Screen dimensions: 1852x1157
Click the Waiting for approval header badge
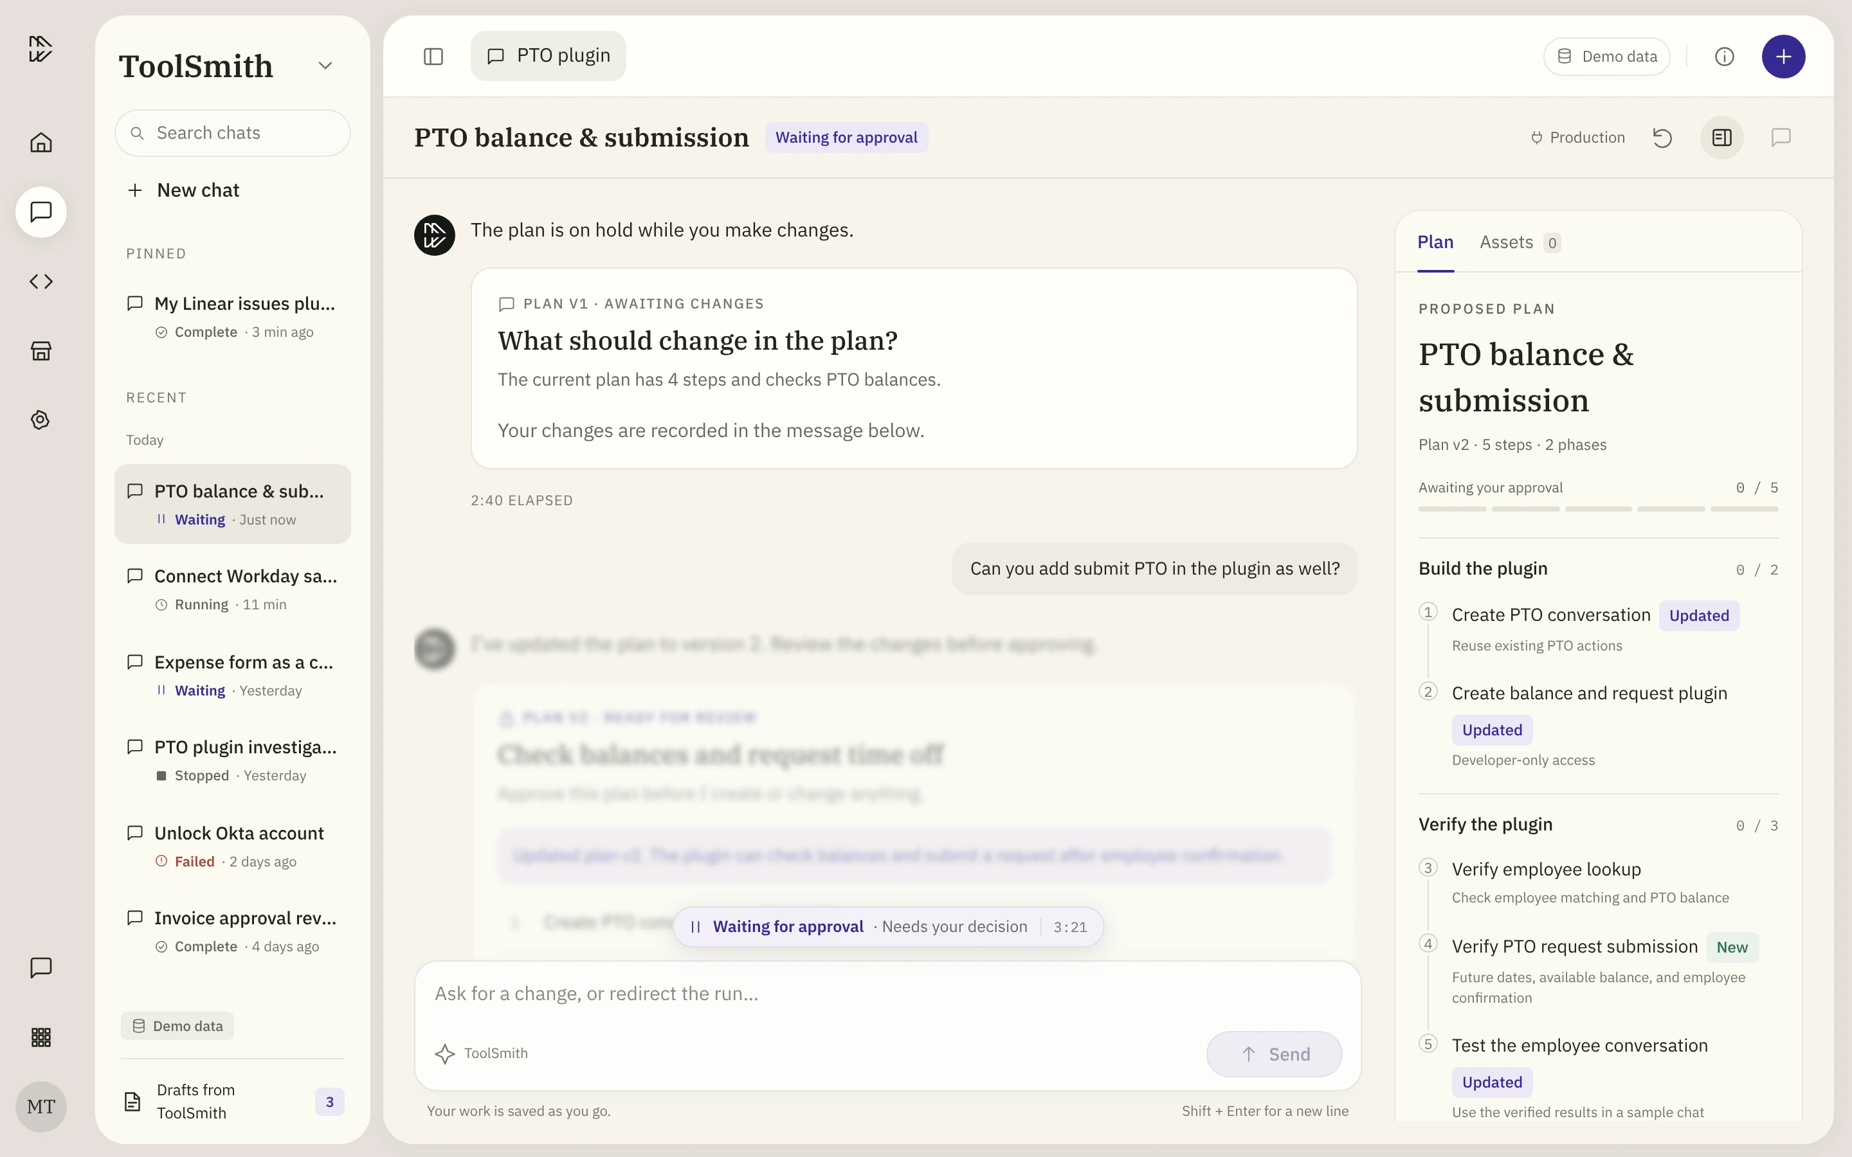coord(846,138)
